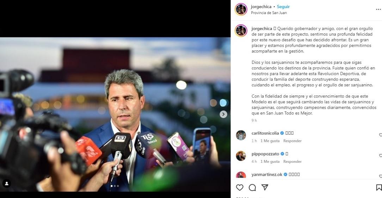
Task: Like pippopozzato's comment heart
Action: (x=380, y=155)
